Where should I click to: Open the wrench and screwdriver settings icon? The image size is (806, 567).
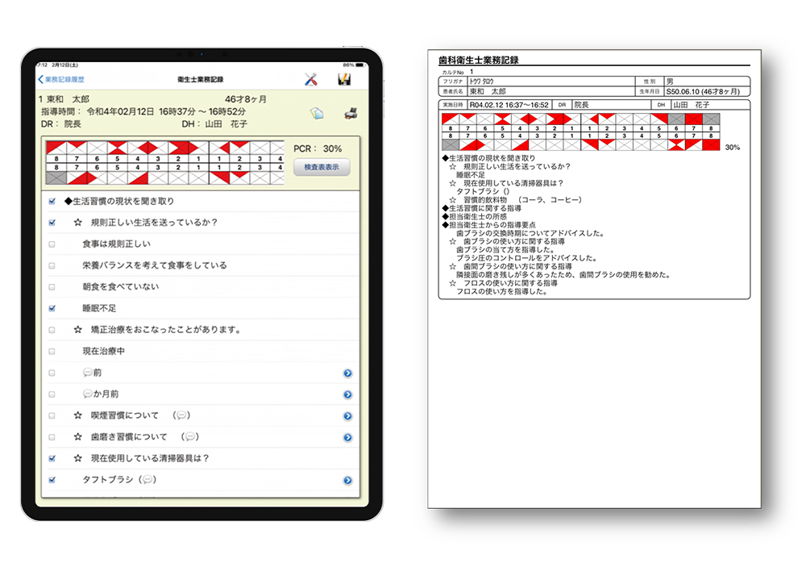[311, 79]
